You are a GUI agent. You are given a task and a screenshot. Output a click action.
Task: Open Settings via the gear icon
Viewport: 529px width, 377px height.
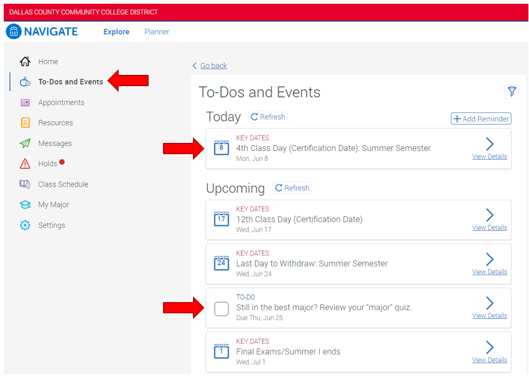point(26,225)
